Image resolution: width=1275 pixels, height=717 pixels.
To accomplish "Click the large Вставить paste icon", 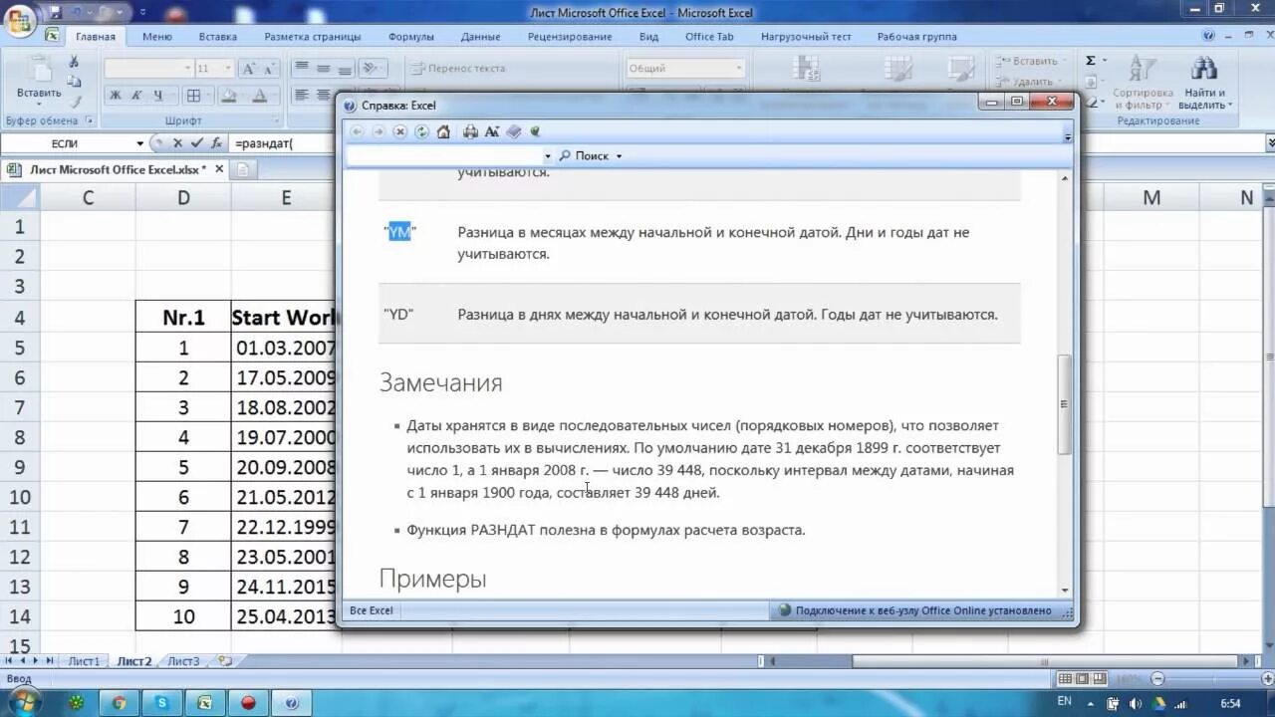I will [x=38, y=68].
